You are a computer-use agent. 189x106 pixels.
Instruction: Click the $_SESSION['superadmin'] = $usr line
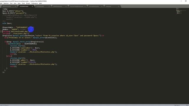pyautogui.click(x=25, y=48)
